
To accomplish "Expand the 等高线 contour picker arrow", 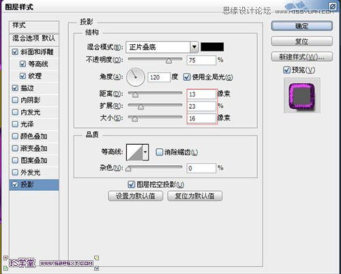I will tap(145, 152).
